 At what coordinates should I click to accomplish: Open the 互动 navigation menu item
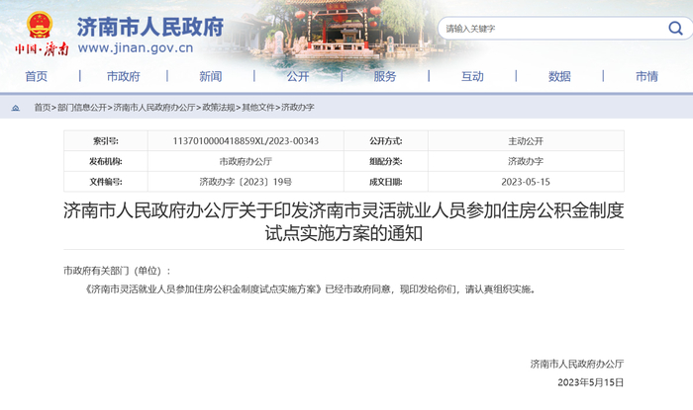(472, 76)
